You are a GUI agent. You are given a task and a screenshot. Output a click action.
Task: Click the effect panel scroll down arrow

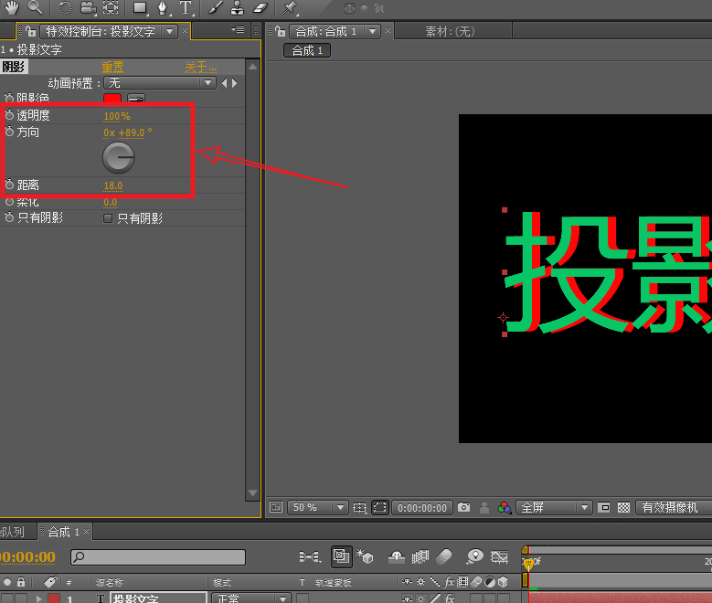point(253,492)
